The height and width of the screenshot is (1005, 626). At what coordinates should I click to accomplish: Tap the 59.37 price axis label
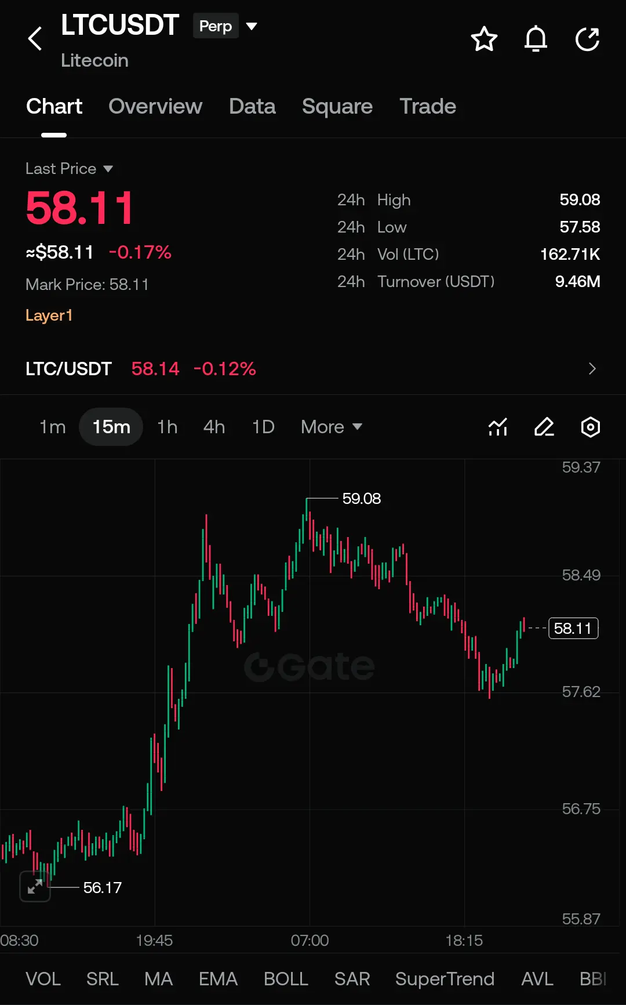coord(581,467)
